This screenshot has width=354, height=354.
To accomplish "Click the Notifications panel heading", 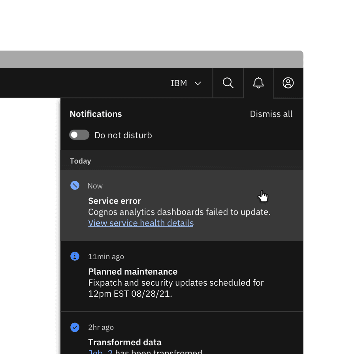I will tap(96, 114).
